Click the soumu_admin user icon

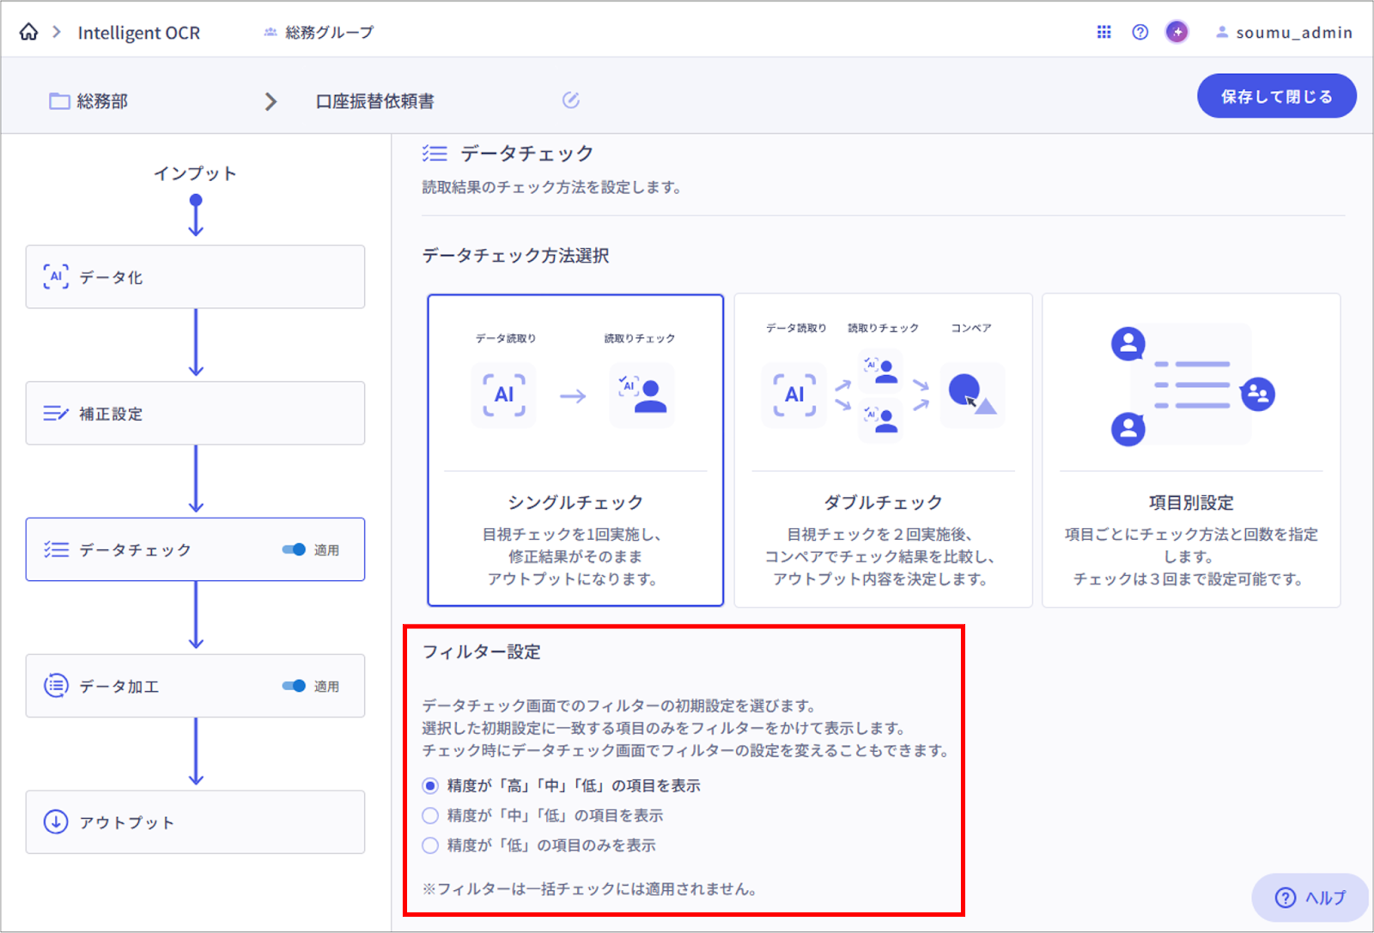pos(1221,33)
